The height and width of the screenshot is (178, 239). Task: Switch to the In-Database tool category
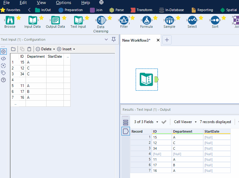pyautogui.click(x=172, y=10)
